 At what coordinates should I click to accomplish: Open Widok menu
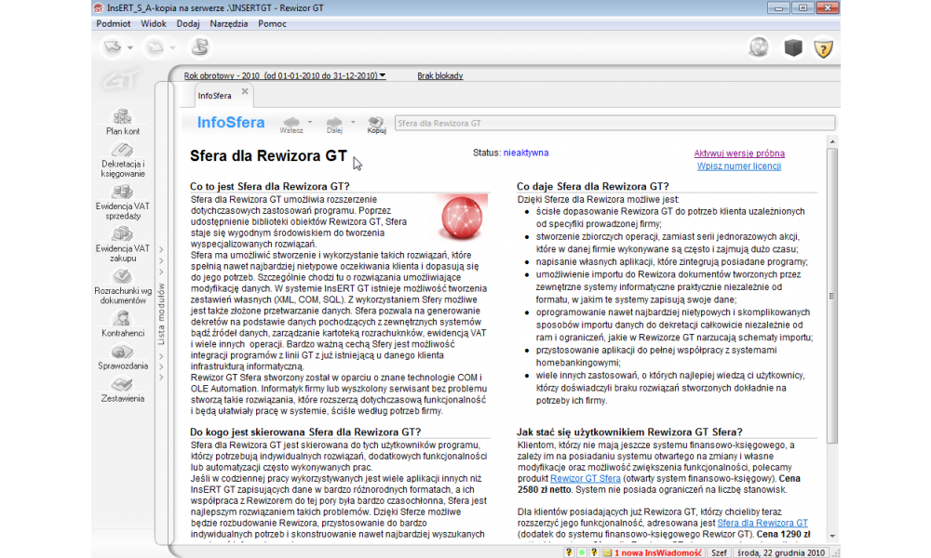(154, 24)
